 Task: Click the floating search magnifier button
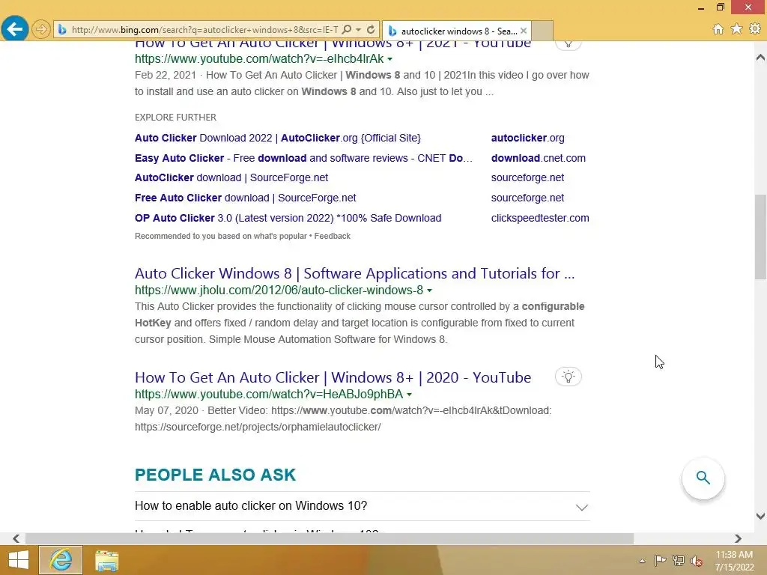[x=703, y=478]
